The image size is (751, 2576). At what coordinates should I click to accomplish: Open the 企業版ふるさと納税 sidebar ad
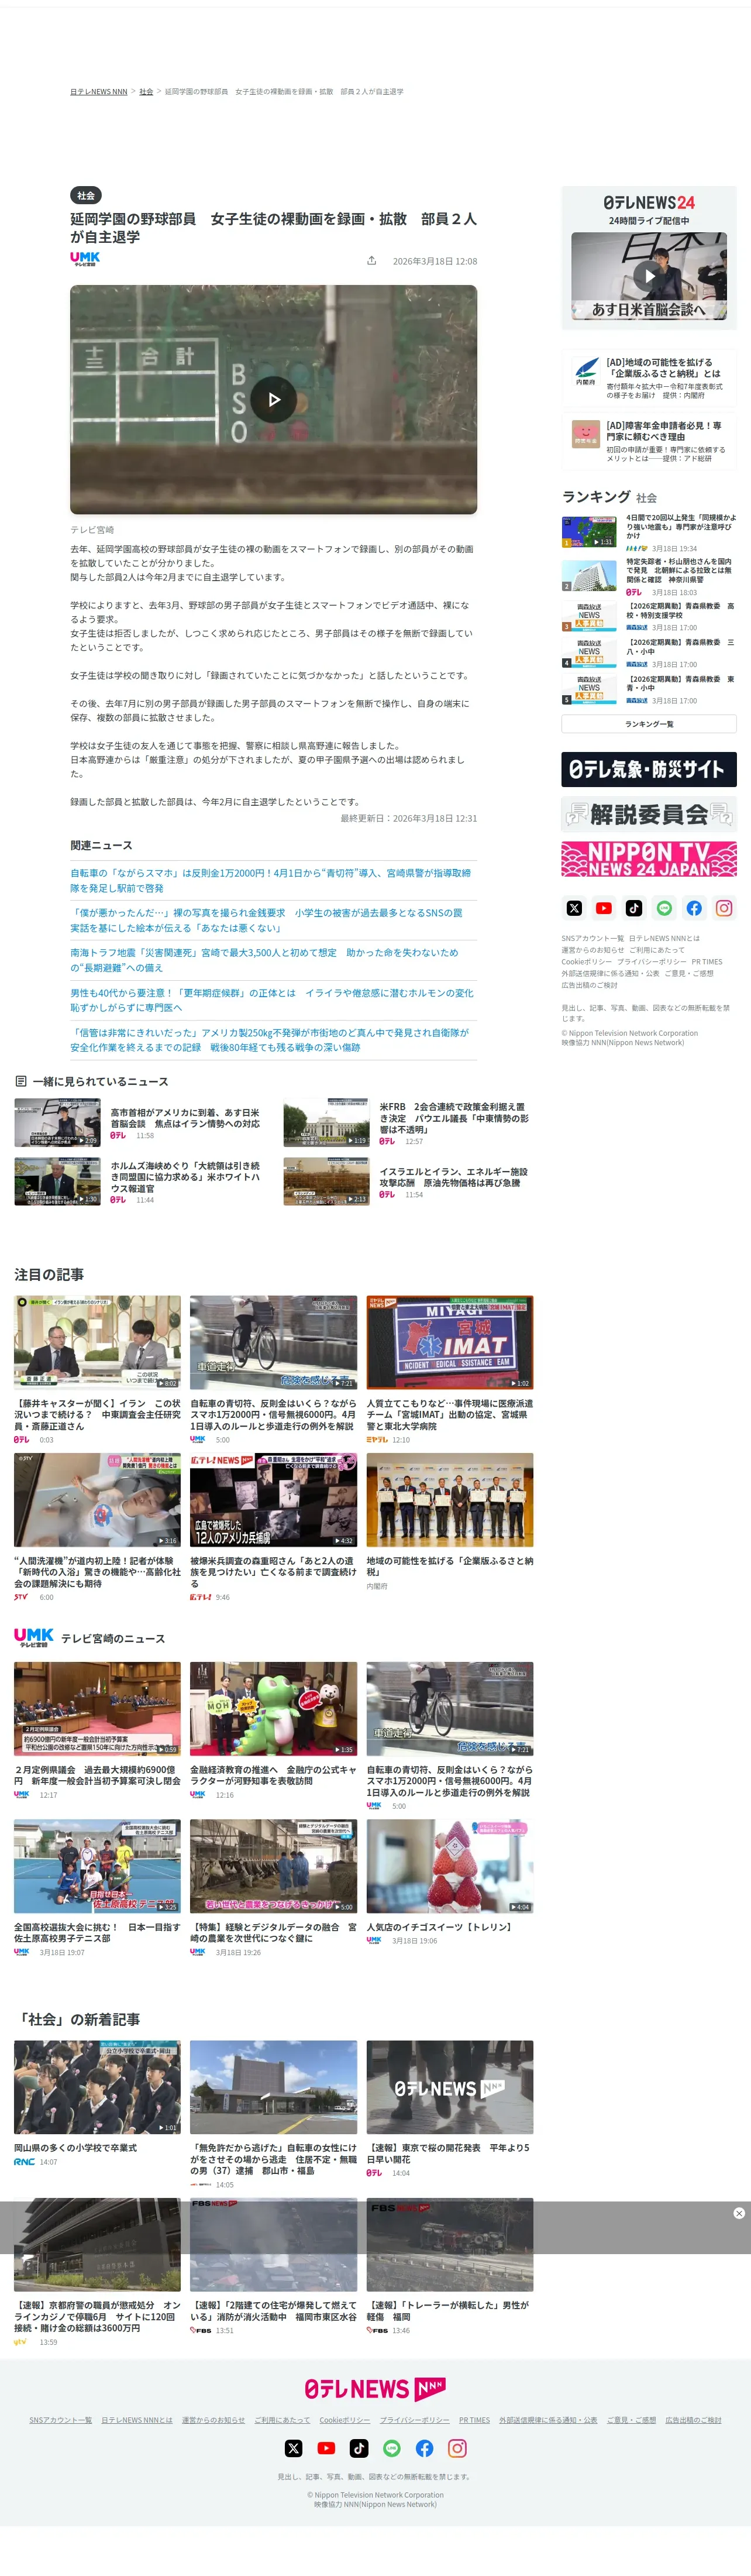(649, 378)
